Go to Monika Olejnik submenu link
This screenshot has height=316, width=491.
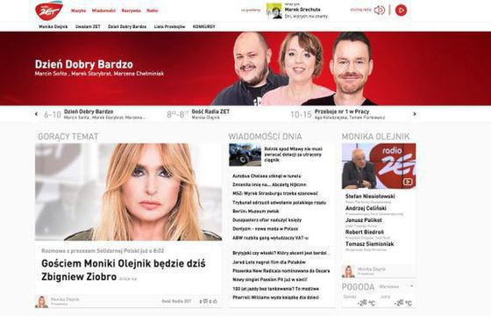(53, 26)
